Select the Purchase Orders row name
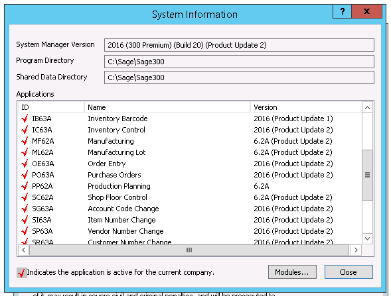This screenshot has height=296, width=391. point(114,175)
